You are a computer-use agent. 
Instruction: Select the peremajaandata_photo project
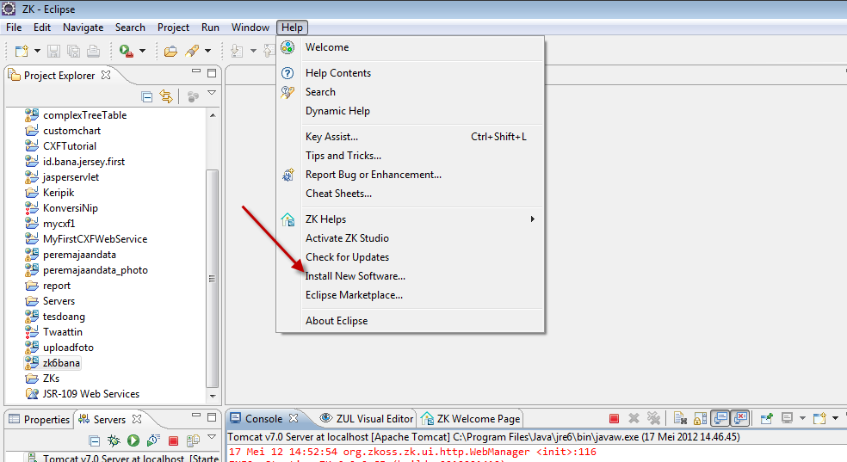coord(96,270)
